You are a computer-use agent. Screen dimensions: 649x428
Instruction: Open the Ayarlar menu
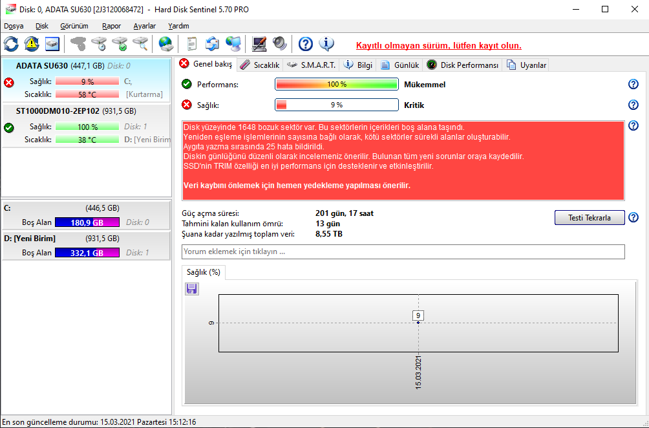[x=144, y=26]
